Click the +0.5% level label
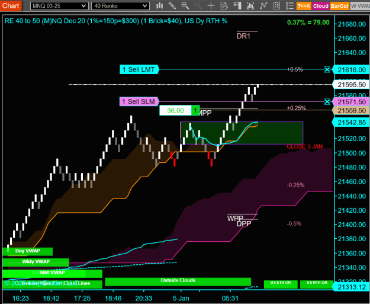 click(x=295, y=69)
